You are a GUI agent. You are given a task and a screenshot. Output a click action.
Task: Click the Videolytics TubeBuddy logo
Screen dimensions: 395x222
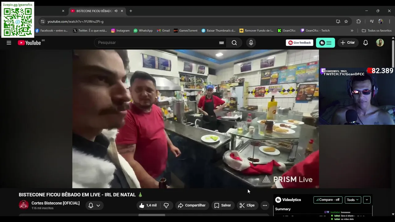(x=278, y=200)
